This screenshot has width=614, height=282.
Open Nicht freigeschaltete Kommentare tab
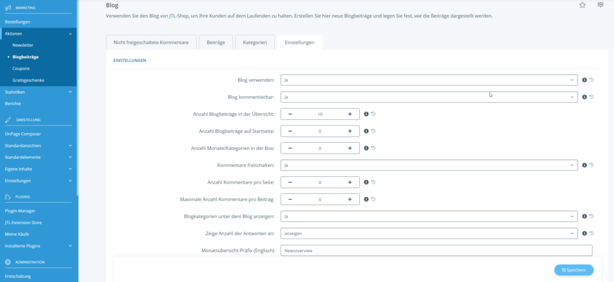pos(151,42)
